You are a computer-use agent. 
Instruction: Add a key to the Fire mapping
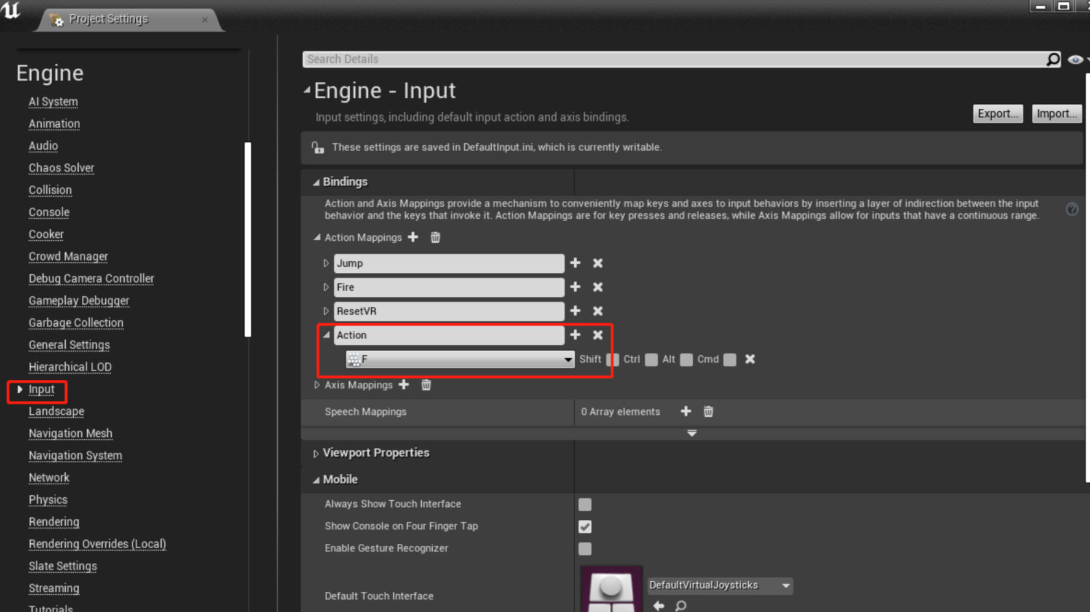point(575,287)
